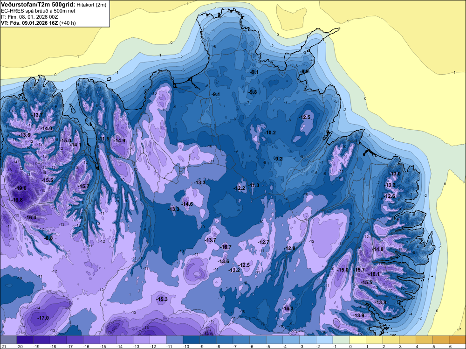466x349 pixels.
Task: Click the -9.8 temperature label
Action: [x=252, y=92]
